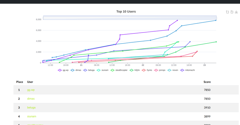Toggle mitomachi series in legend
This screenshot has width=240, height=125.
coord(187,70)
